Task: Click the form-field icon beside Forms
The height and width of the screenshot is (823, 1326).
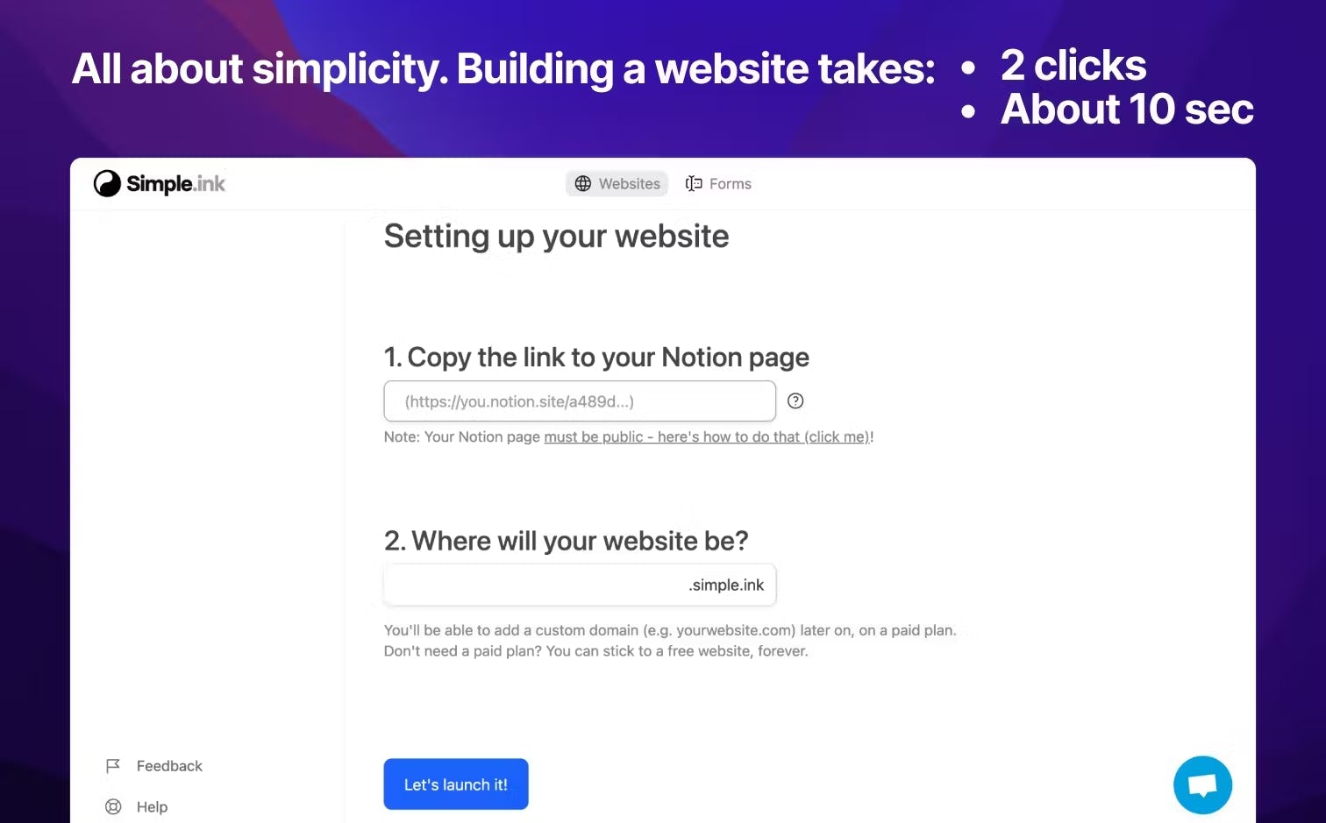Action: point(694,183)
